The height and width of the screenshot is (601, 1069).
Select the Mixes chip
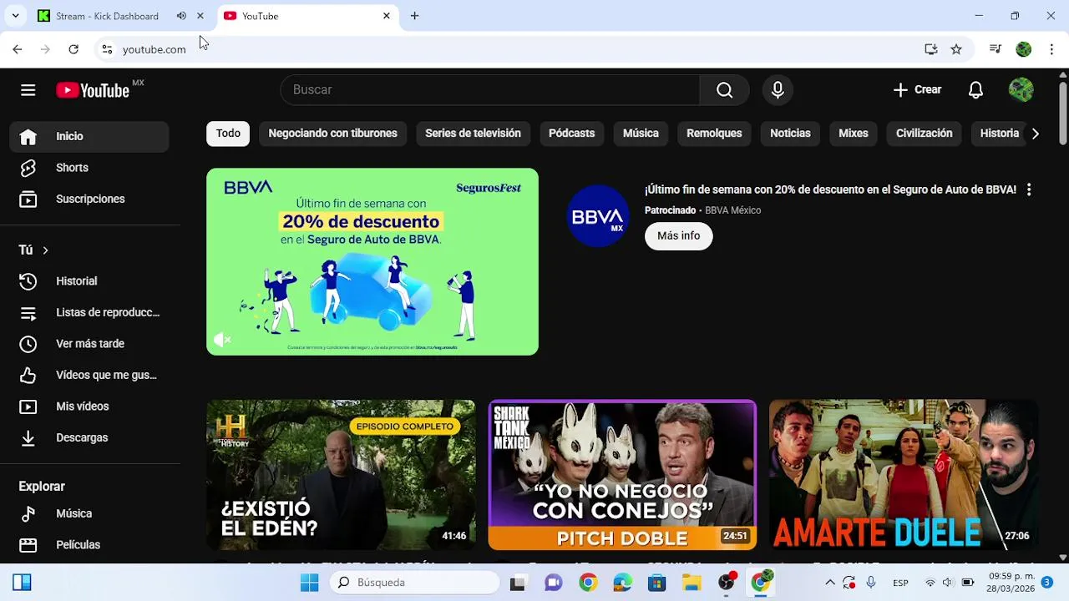(854, 134)
